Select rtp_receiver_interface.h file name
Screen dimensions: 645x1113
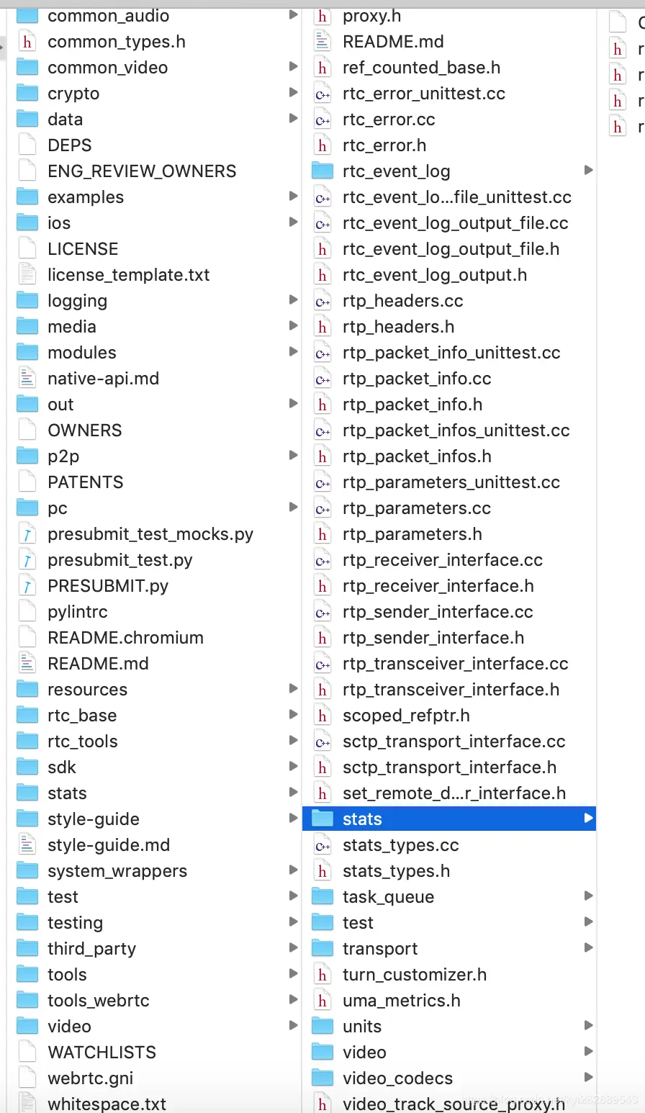438,586
